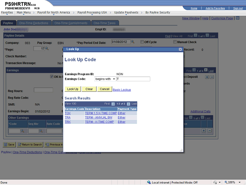Click the John Doe employee name link
The width and height of the screenshot is (246, 185).
(10, 29)
